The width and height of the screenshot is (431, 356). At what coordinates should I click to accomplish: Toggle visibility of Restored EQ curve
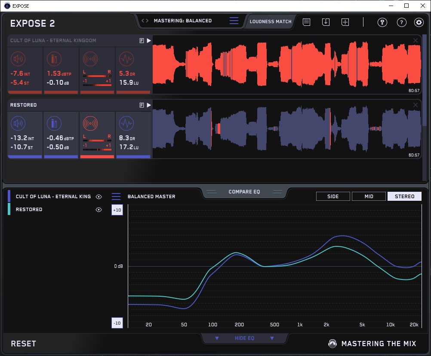pos(99,210)
